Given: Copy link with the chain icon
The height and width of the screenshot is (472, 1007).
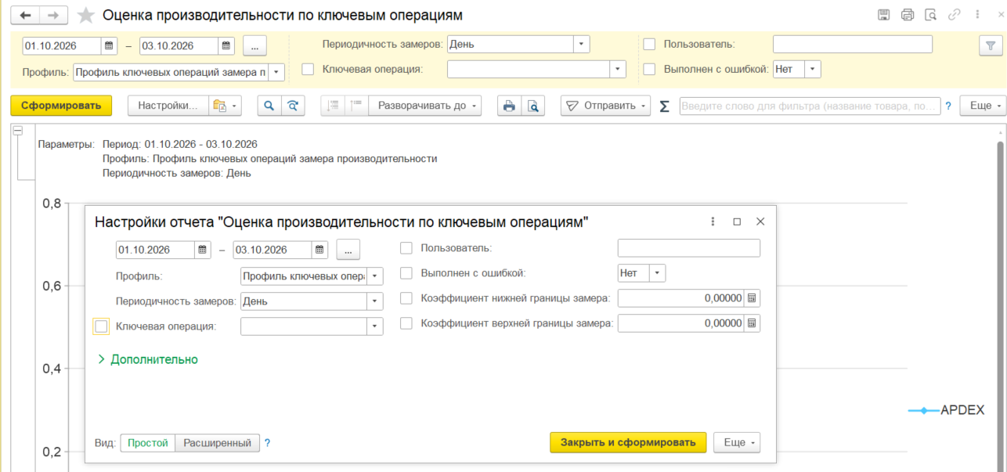Looking at the screenshot, I should click(954, 15).
